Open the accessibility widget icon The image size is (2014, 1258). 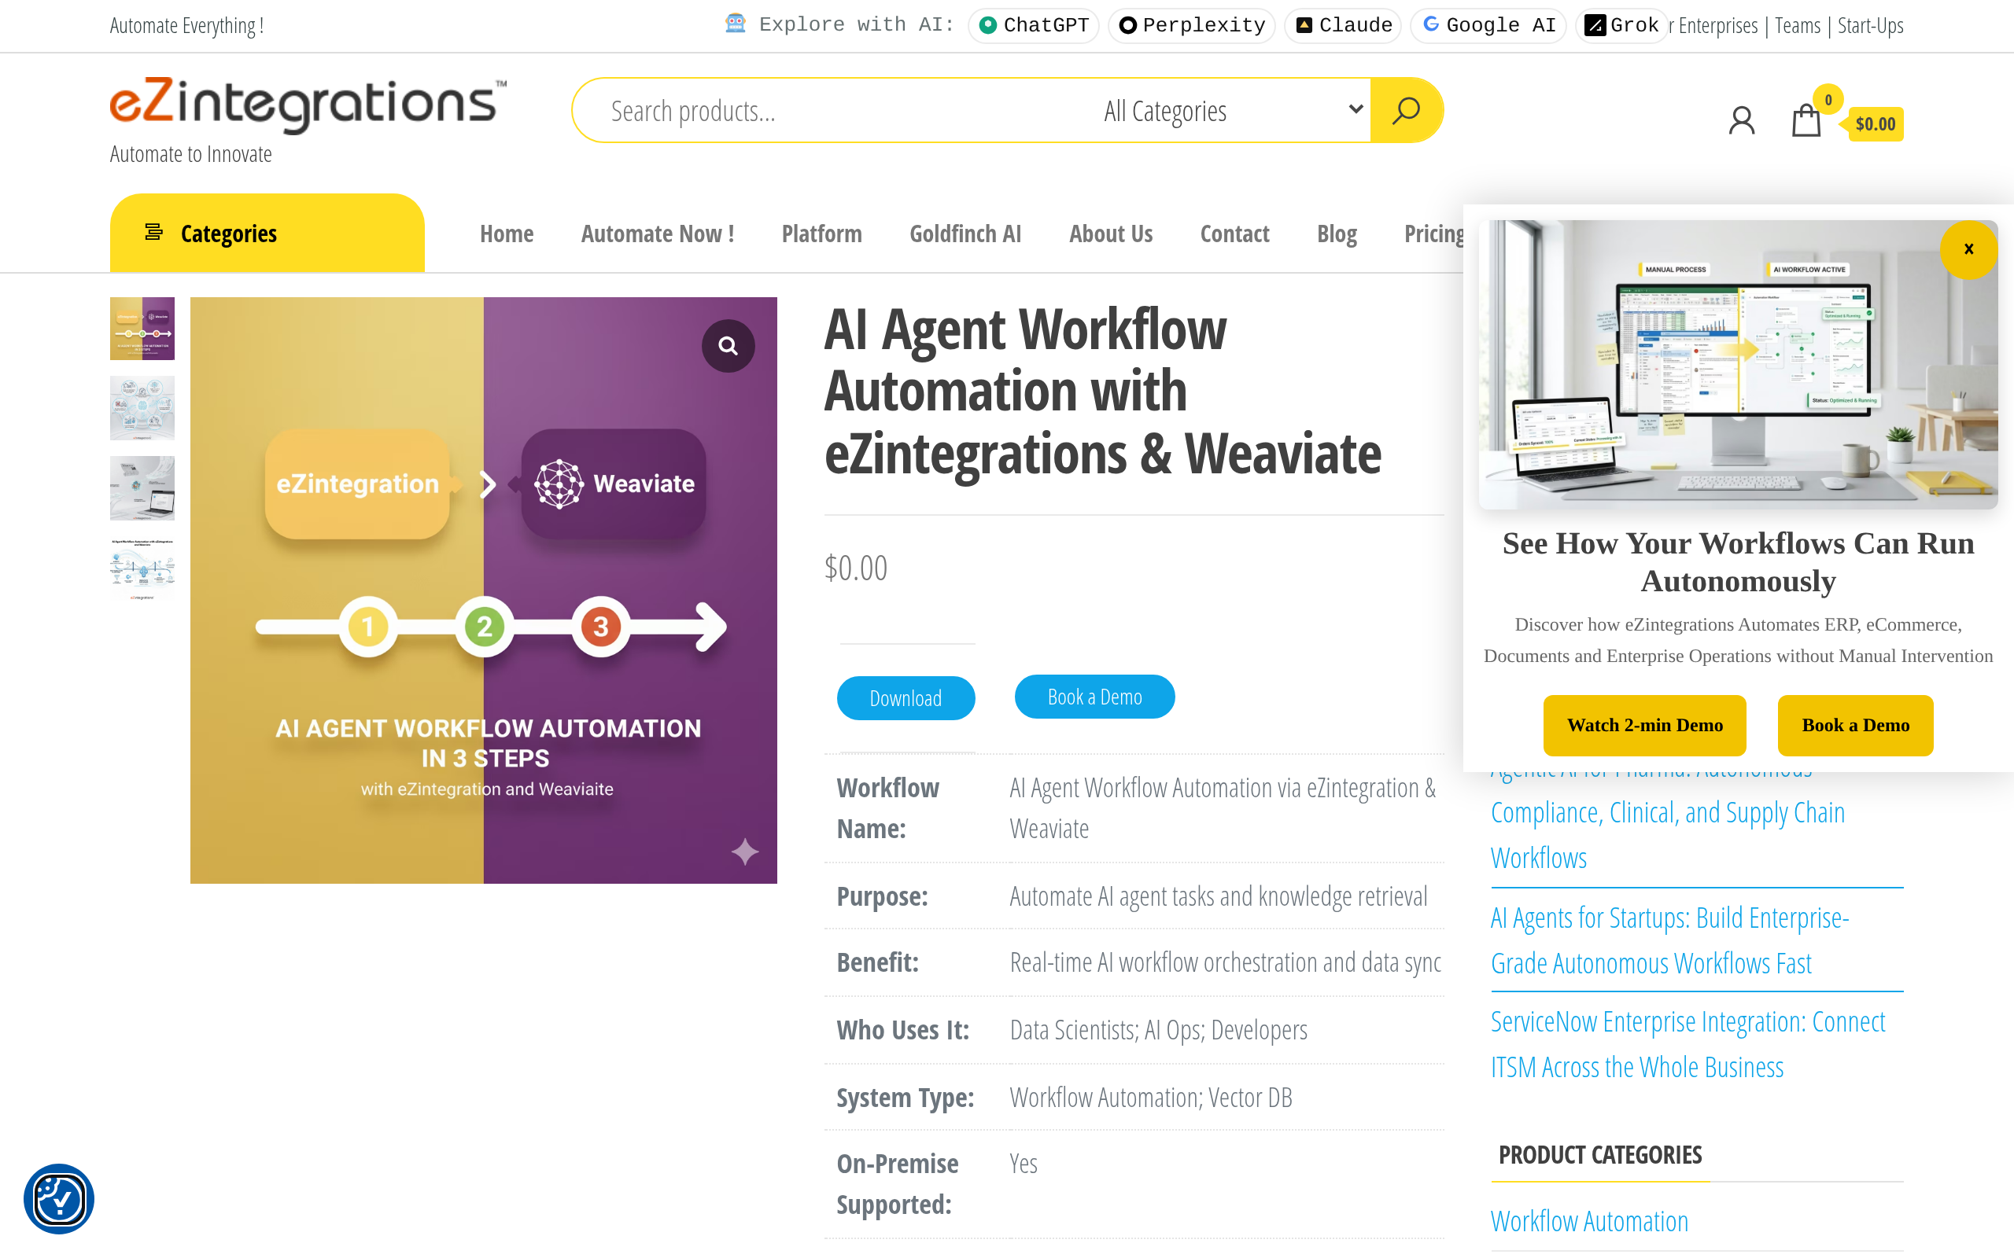(x=59, y=1199)
